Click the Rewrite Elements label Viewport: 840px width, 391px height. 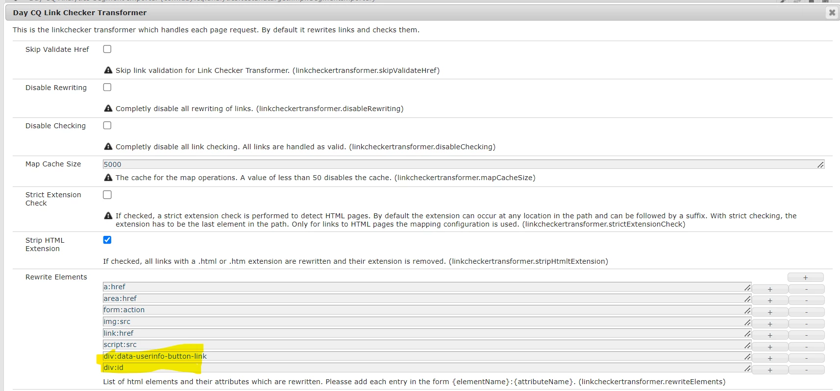pos(56,277)
